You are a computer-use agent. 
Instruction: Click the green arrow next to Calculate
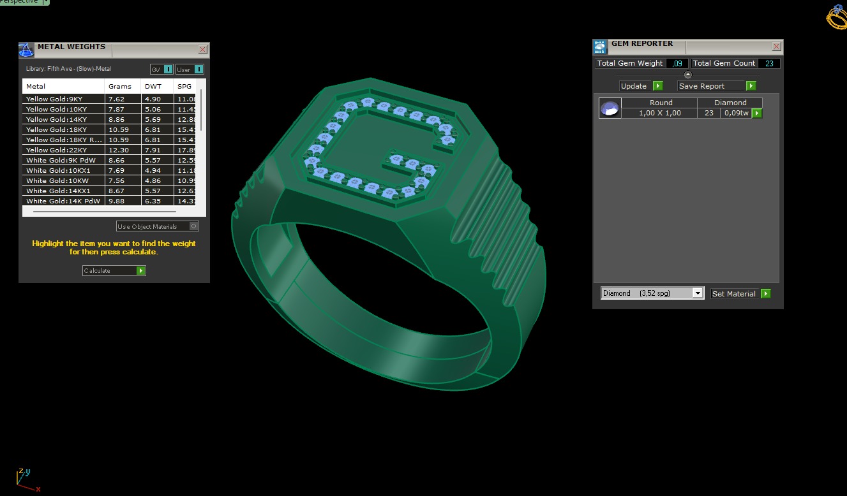[x=141, y=271]
